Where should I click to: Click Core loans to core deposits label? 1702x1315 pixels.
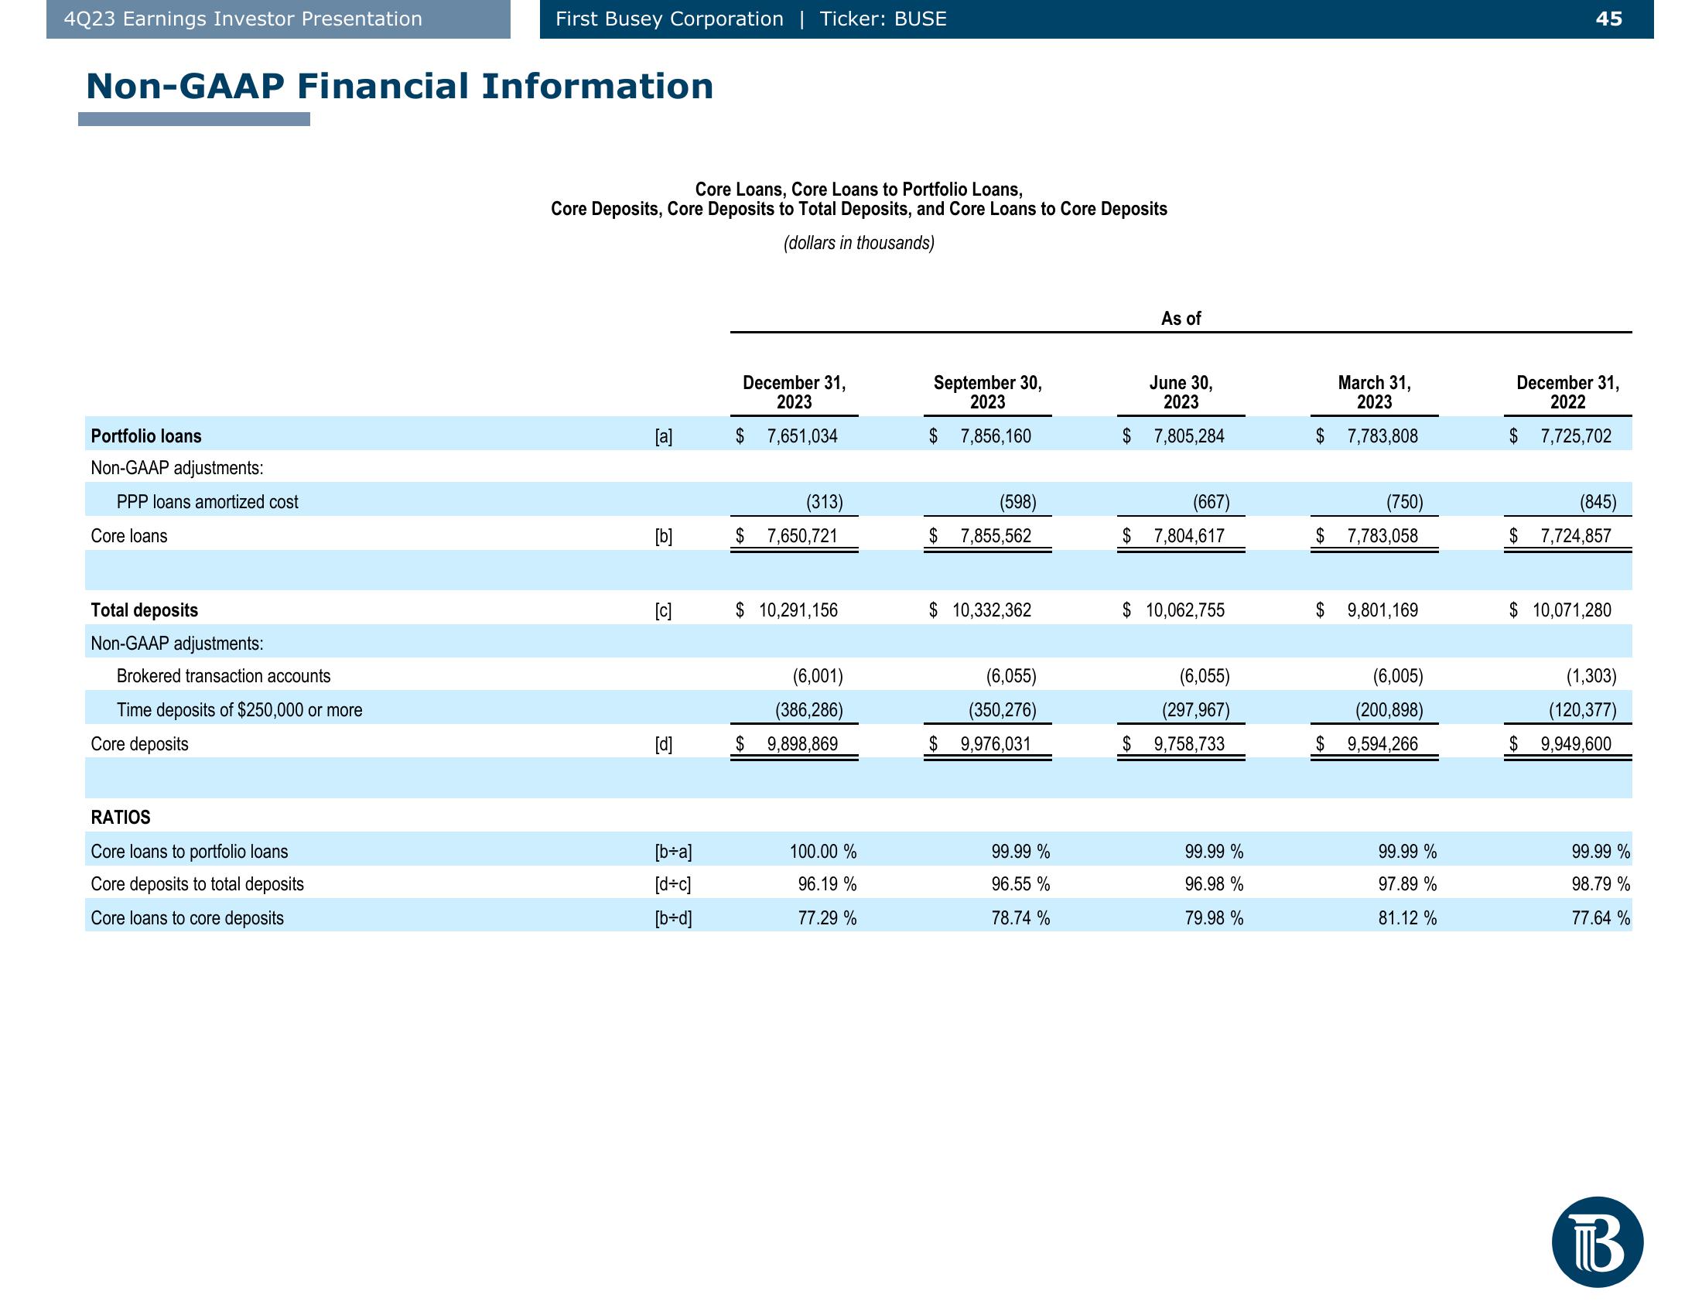point(187,917)
